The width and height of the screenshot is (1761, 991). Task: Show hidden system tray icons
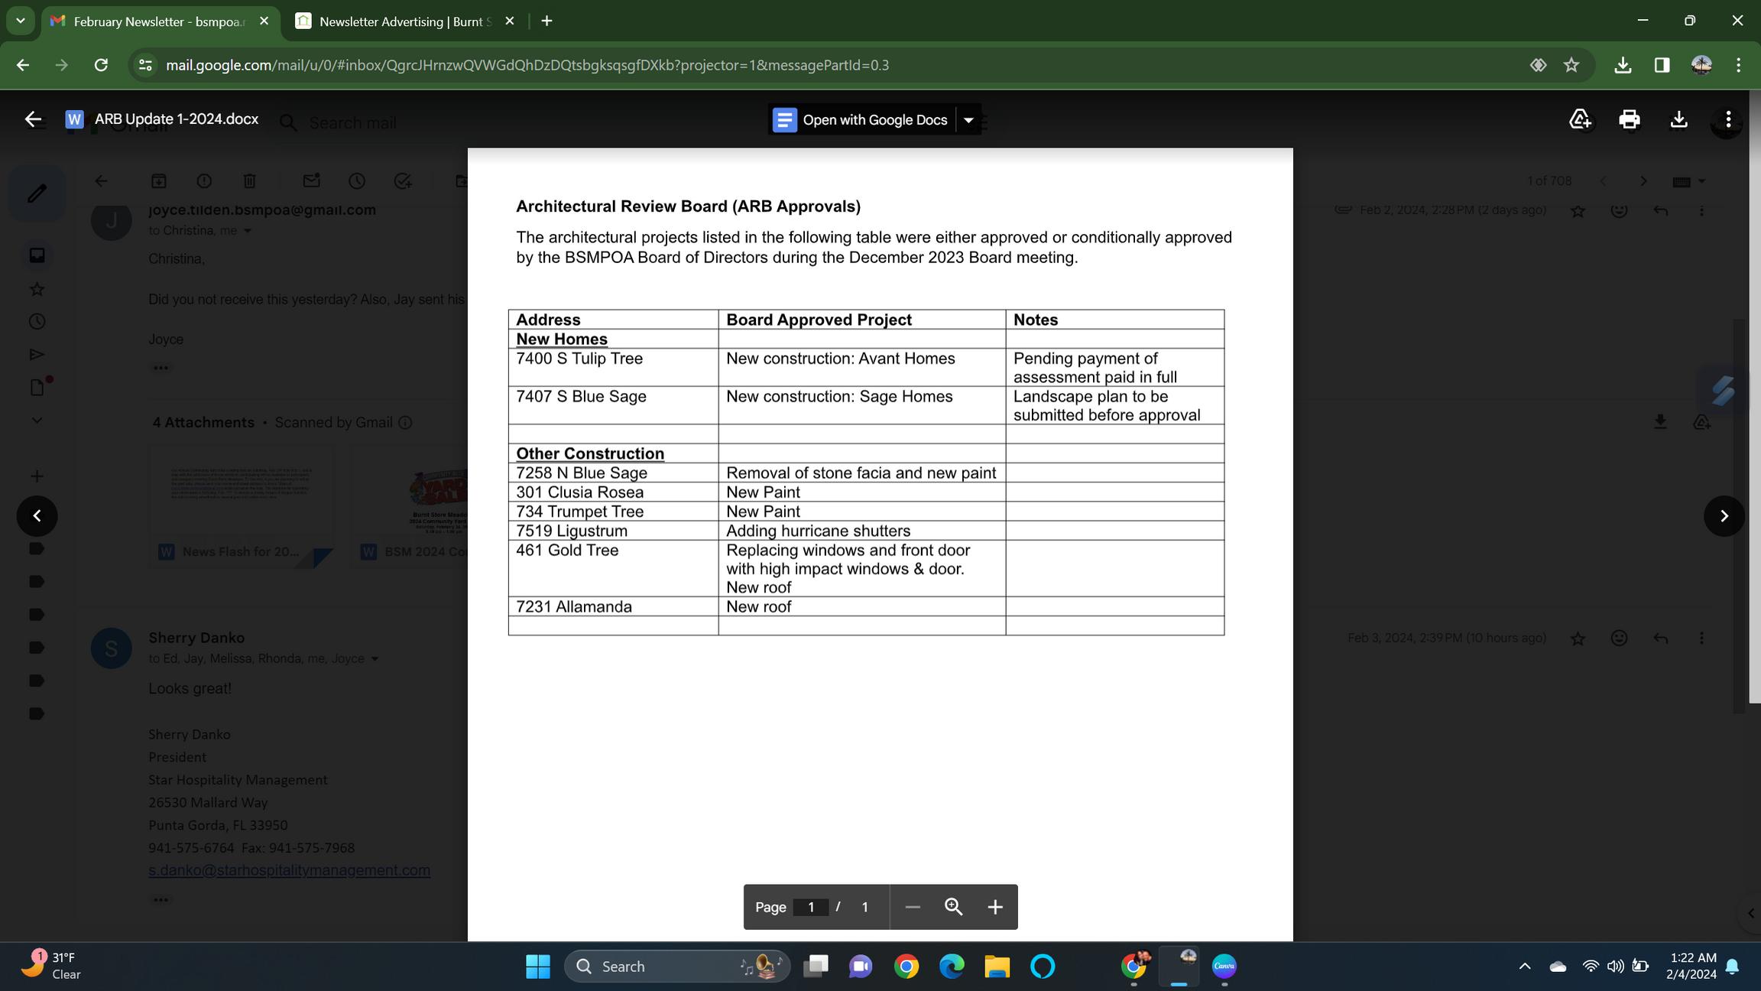tap(1524, 967)
